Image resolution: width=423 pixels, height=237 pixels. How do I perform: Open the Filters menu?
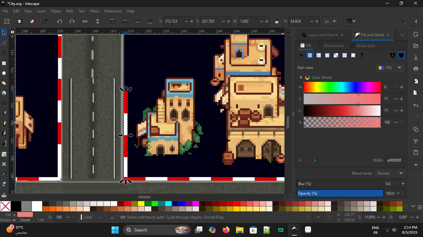pos(95,11)
